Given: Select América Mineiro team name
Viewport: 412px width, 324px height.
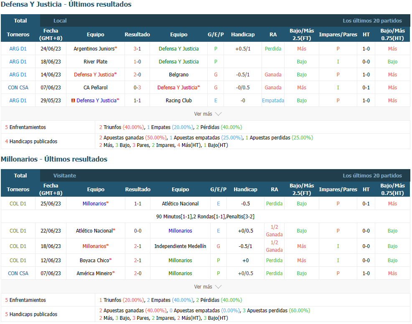Looking at the screenshot, I should pyautogui.click(x=94, y=273).
